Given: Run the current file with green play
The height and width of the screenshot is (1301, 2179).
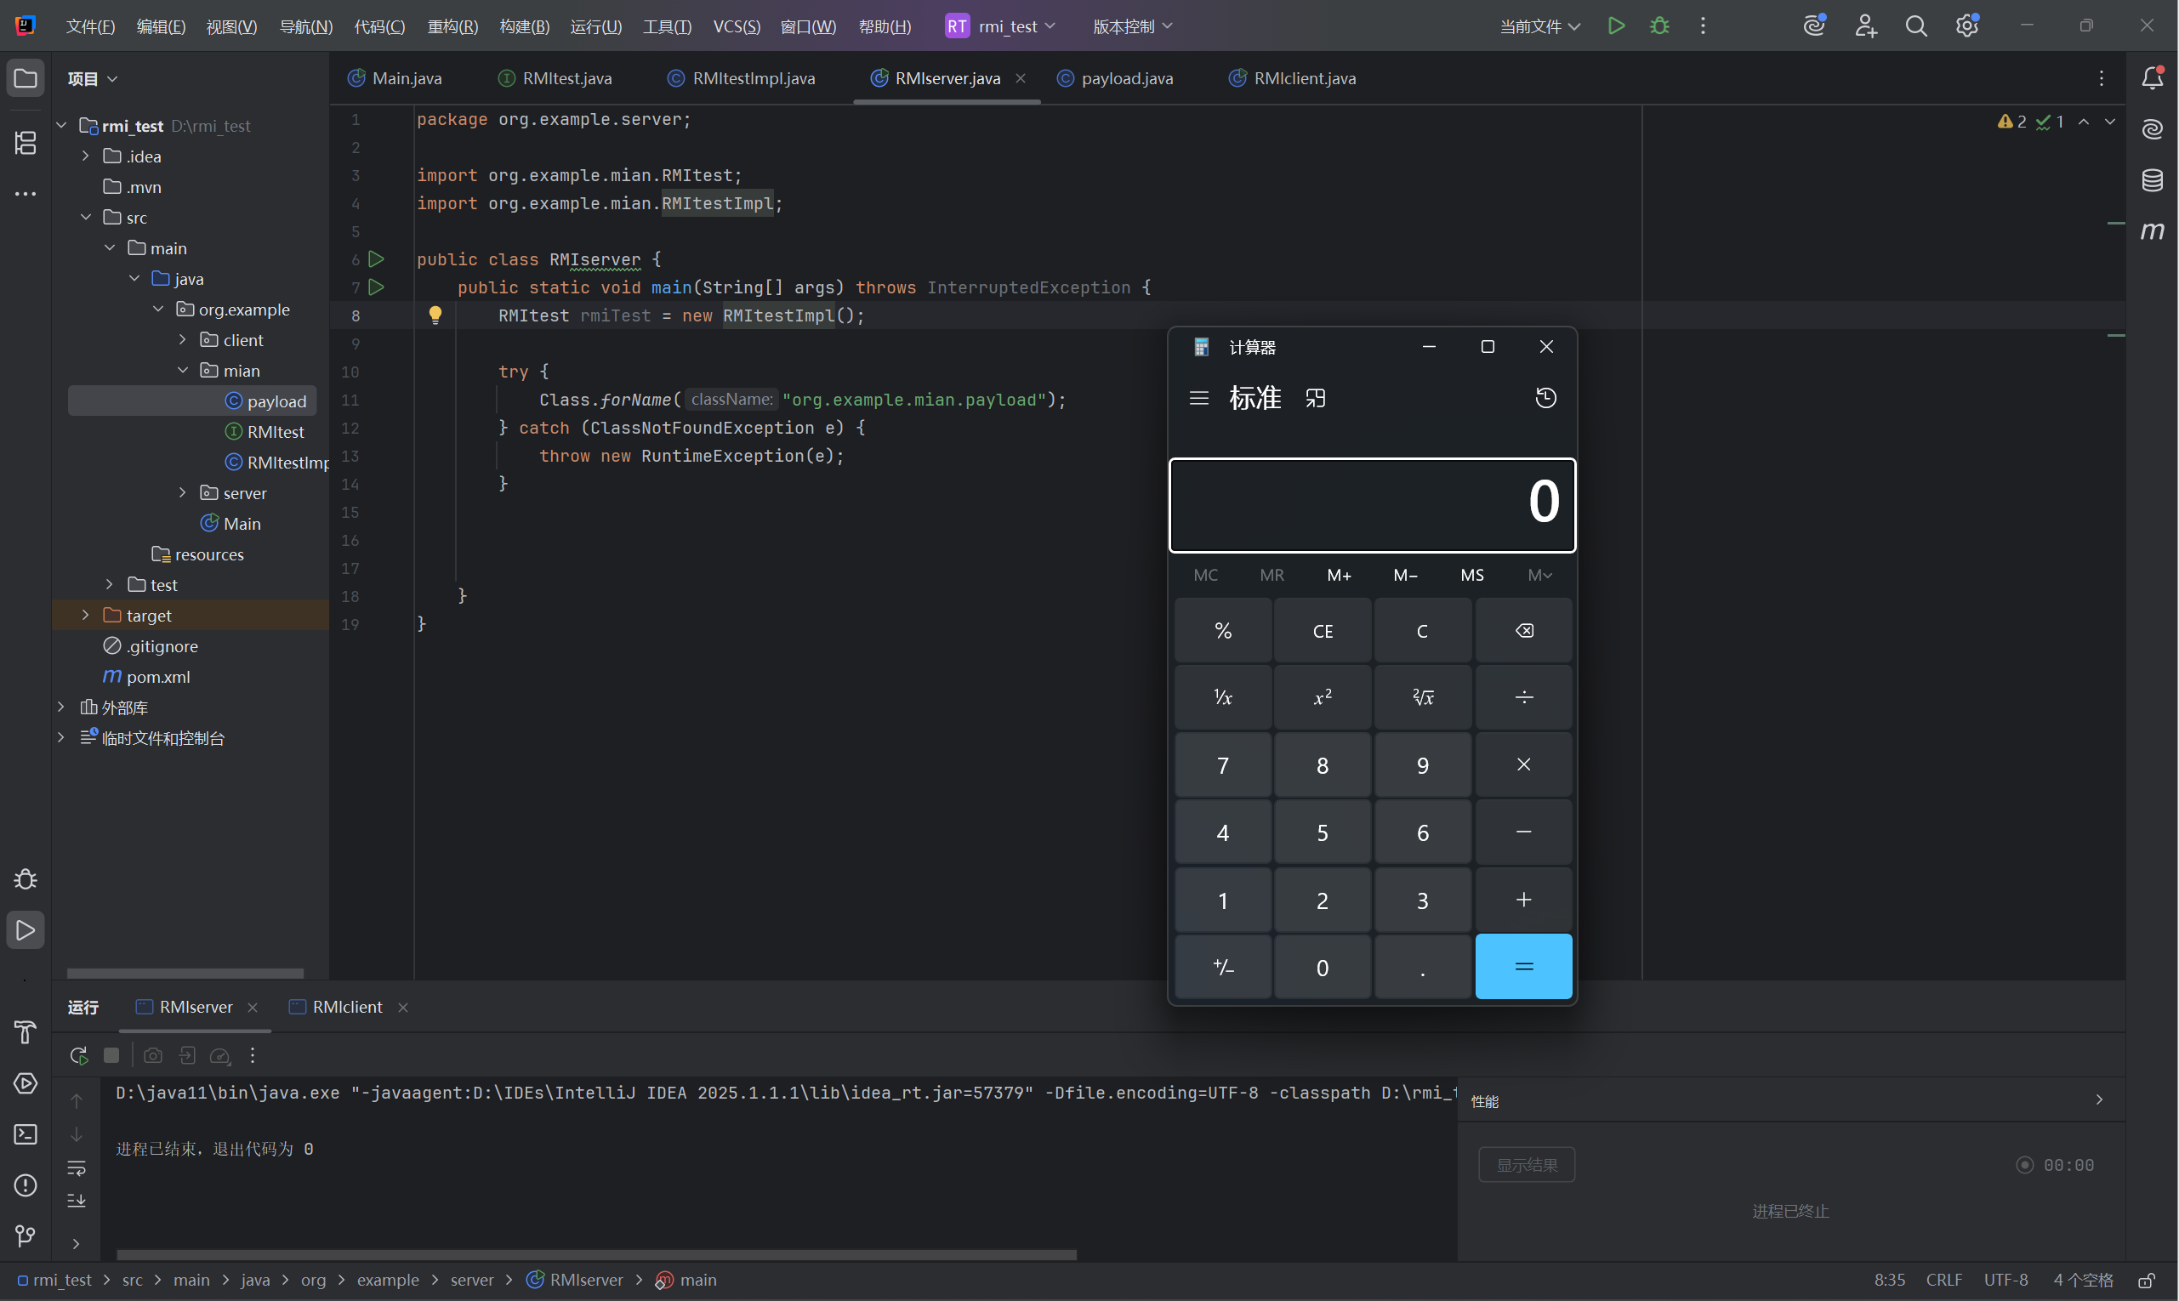Looking at the screenshot, I should pos(1616,26).
